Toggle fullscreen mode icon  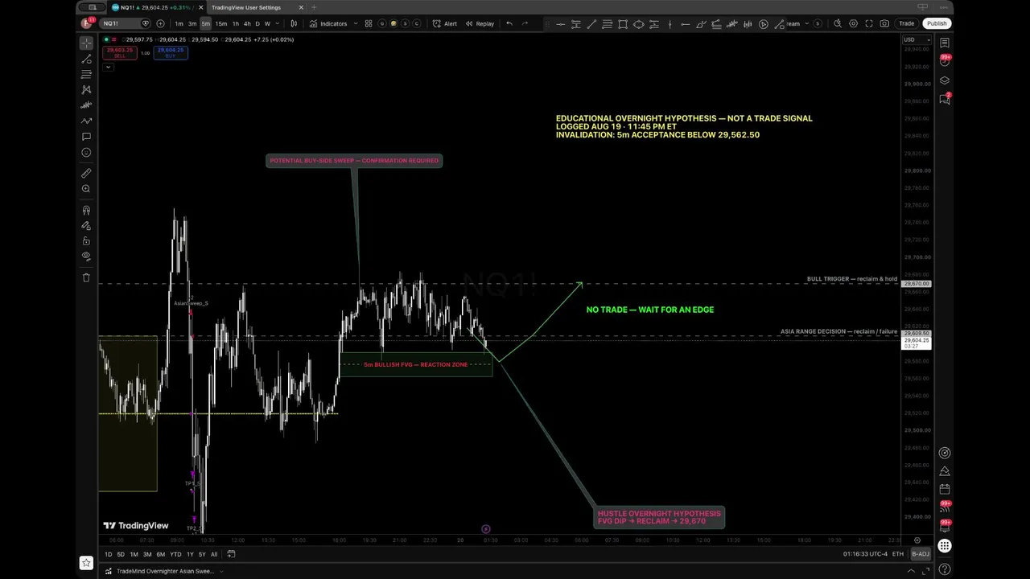click(x=869, y=23)
